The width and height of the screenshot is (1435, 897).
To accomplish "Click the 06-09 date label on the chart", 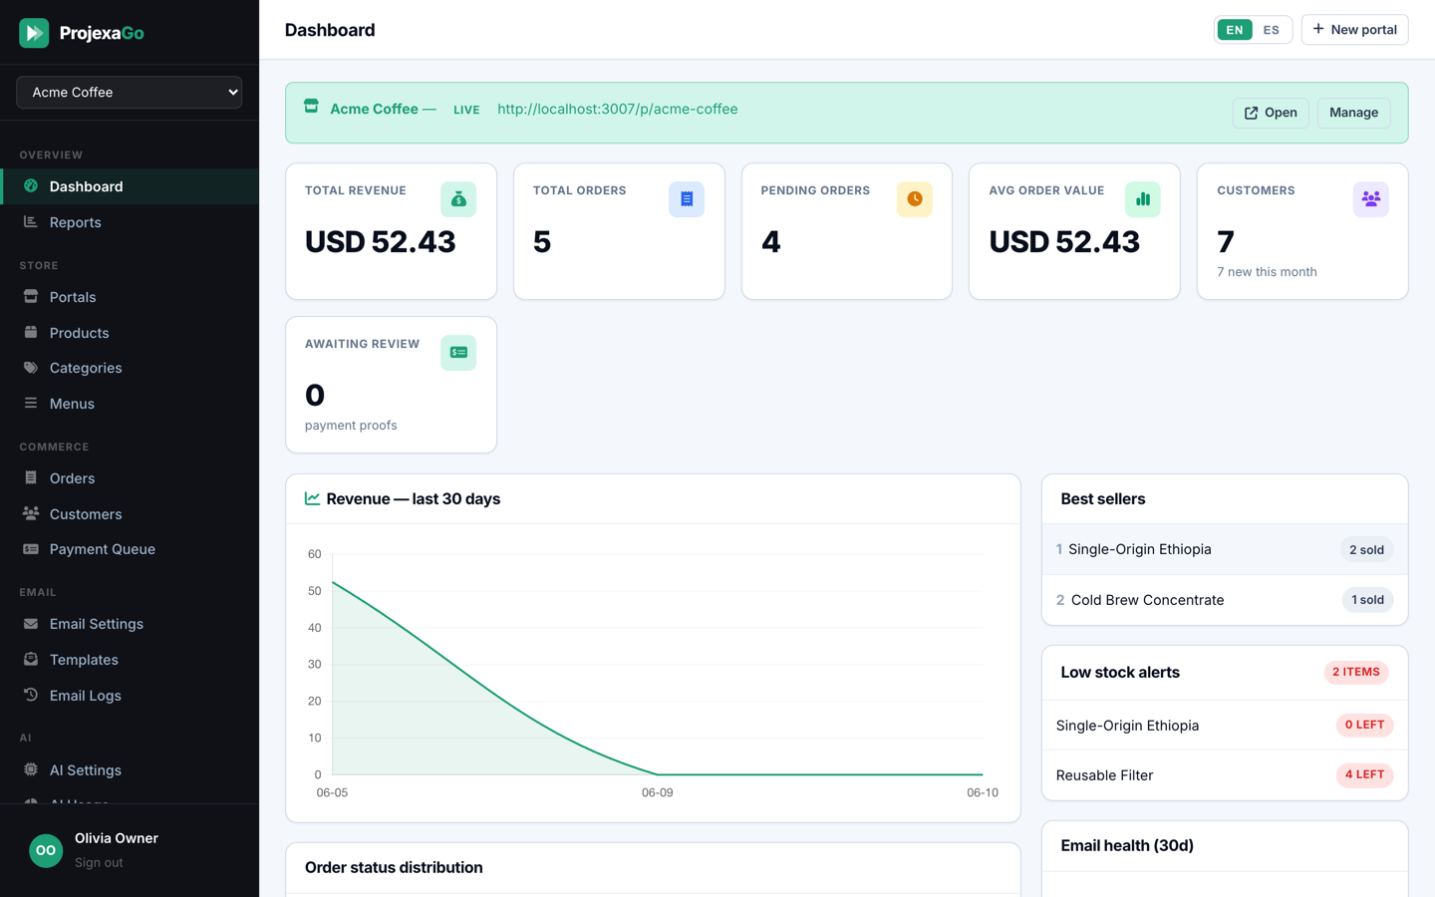I will click(x=658, y=793).
